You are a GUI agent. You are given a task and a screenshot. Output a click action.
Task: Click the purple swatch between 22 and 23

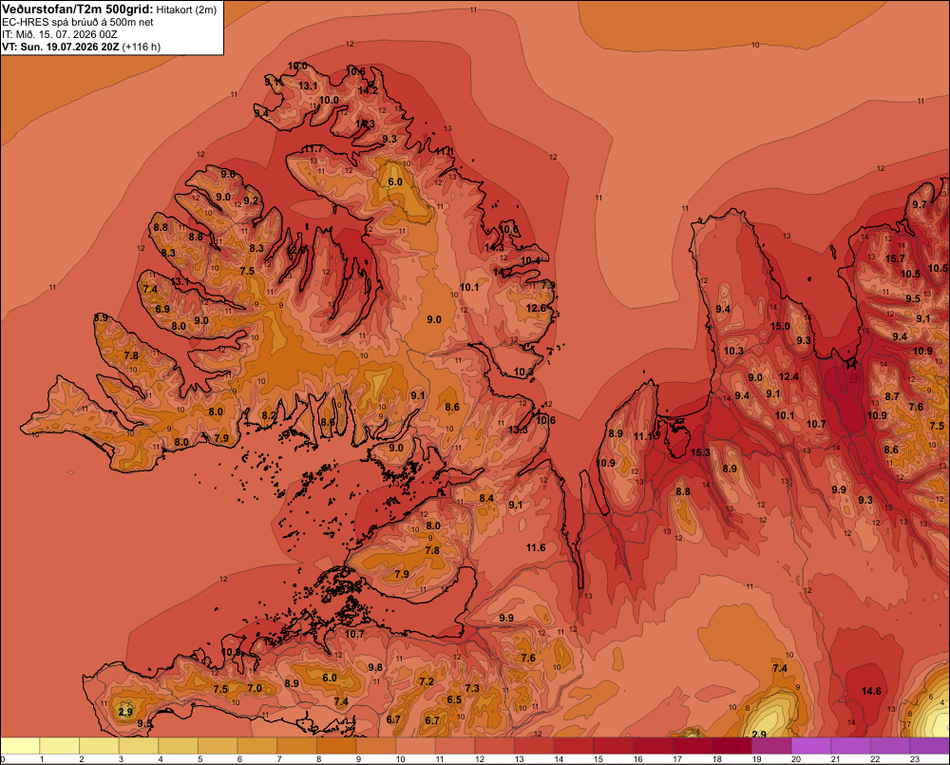[890, 746]
